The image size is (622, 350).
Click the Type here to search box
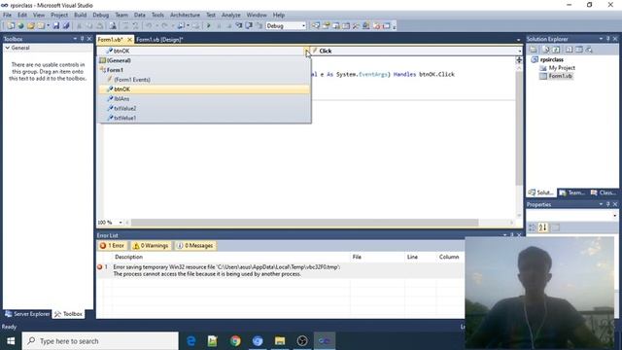tap(100, 341)
